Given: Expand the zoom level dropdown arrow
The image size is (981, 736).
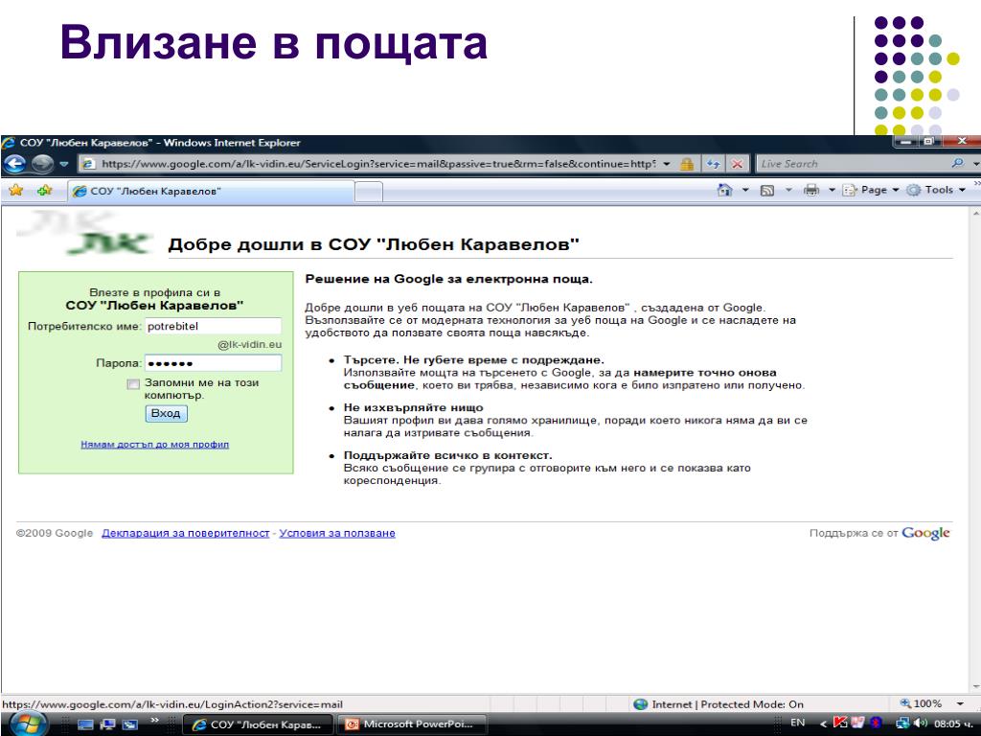Looking at the screenshot, I should pos(959,703).
